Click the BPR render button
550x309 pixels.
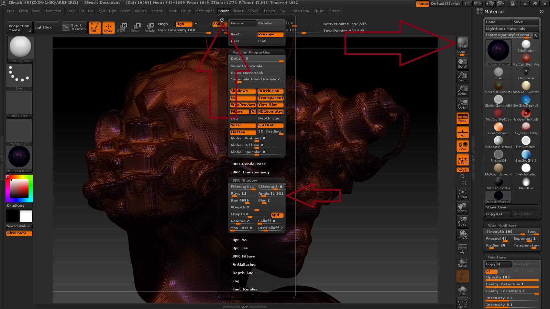point(462,43)
